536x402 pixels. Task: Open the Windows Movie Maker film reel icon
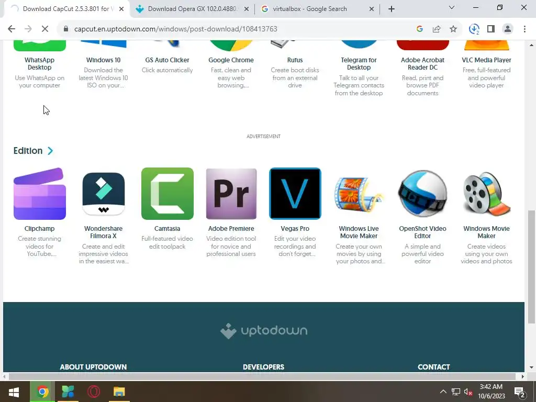tap(486, 194)
